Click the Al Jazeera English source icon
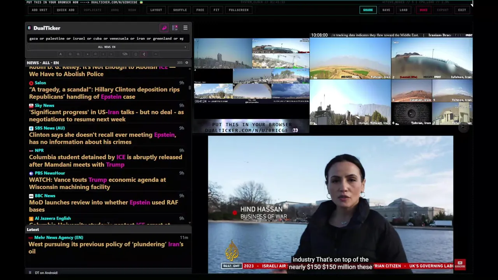The width and height of the screenshot is (498, 280). (31, 219)
